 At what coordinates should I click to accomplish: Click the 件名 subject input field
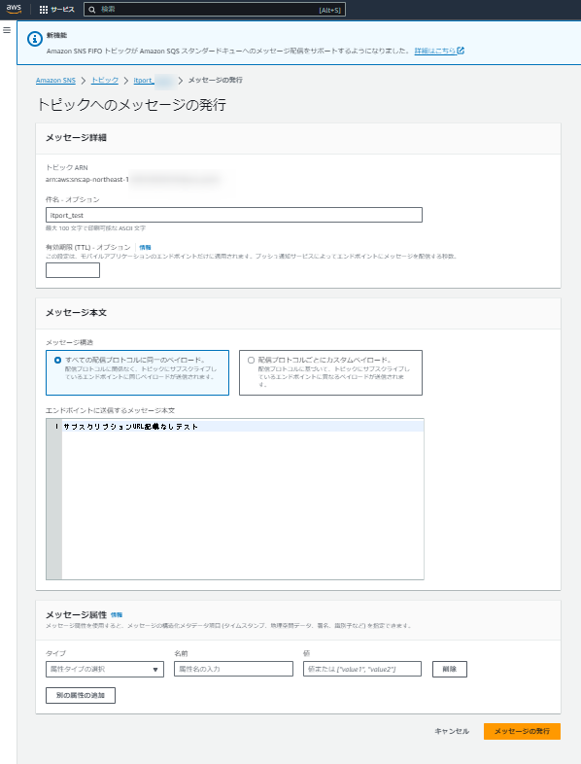[234, 215]
